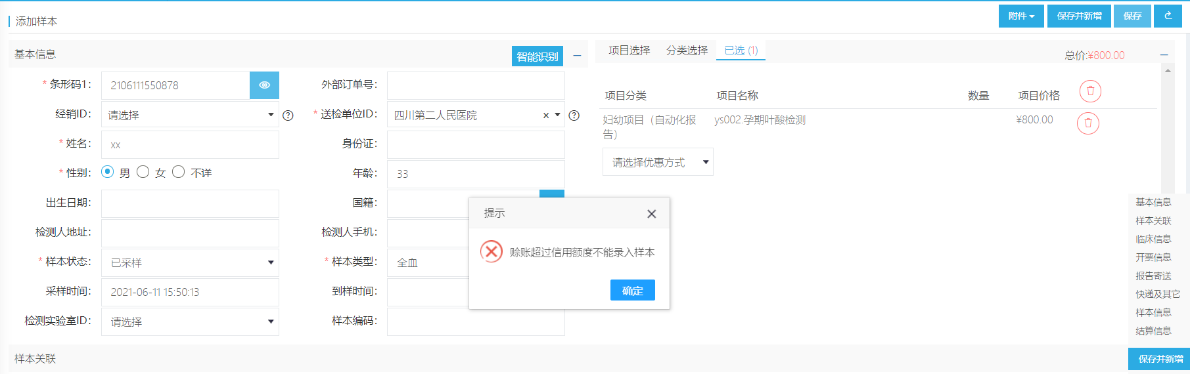Viewport: 1190px width, 374px height.
Task: Click the eye icon beside barcode field
Action: [264, 85]
